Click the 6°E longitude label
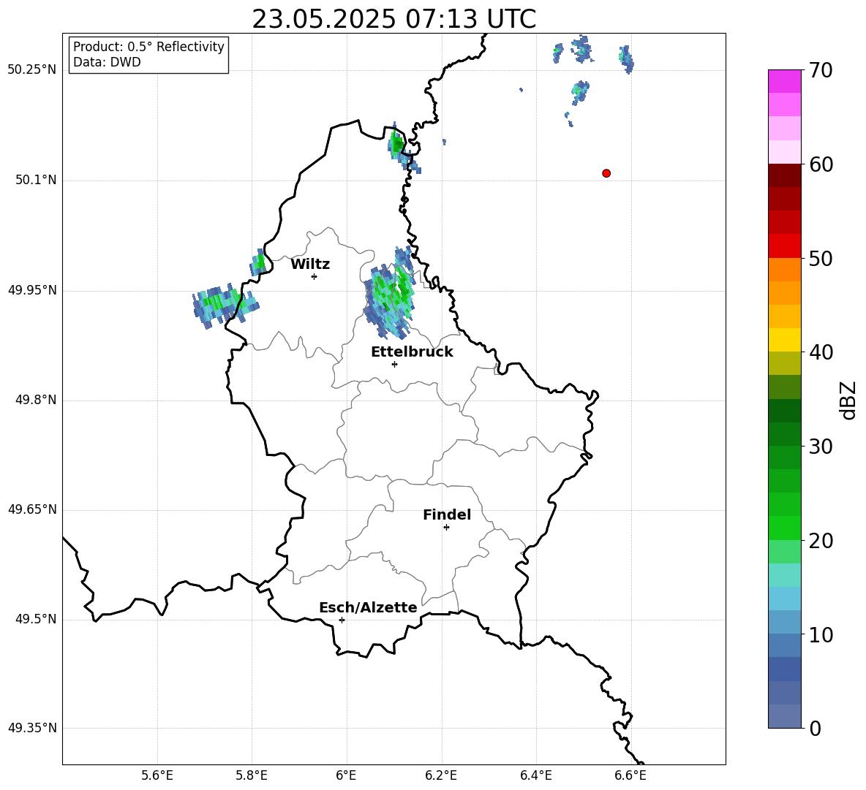Viewport: 866px width, 790px height. coord(346,775)
